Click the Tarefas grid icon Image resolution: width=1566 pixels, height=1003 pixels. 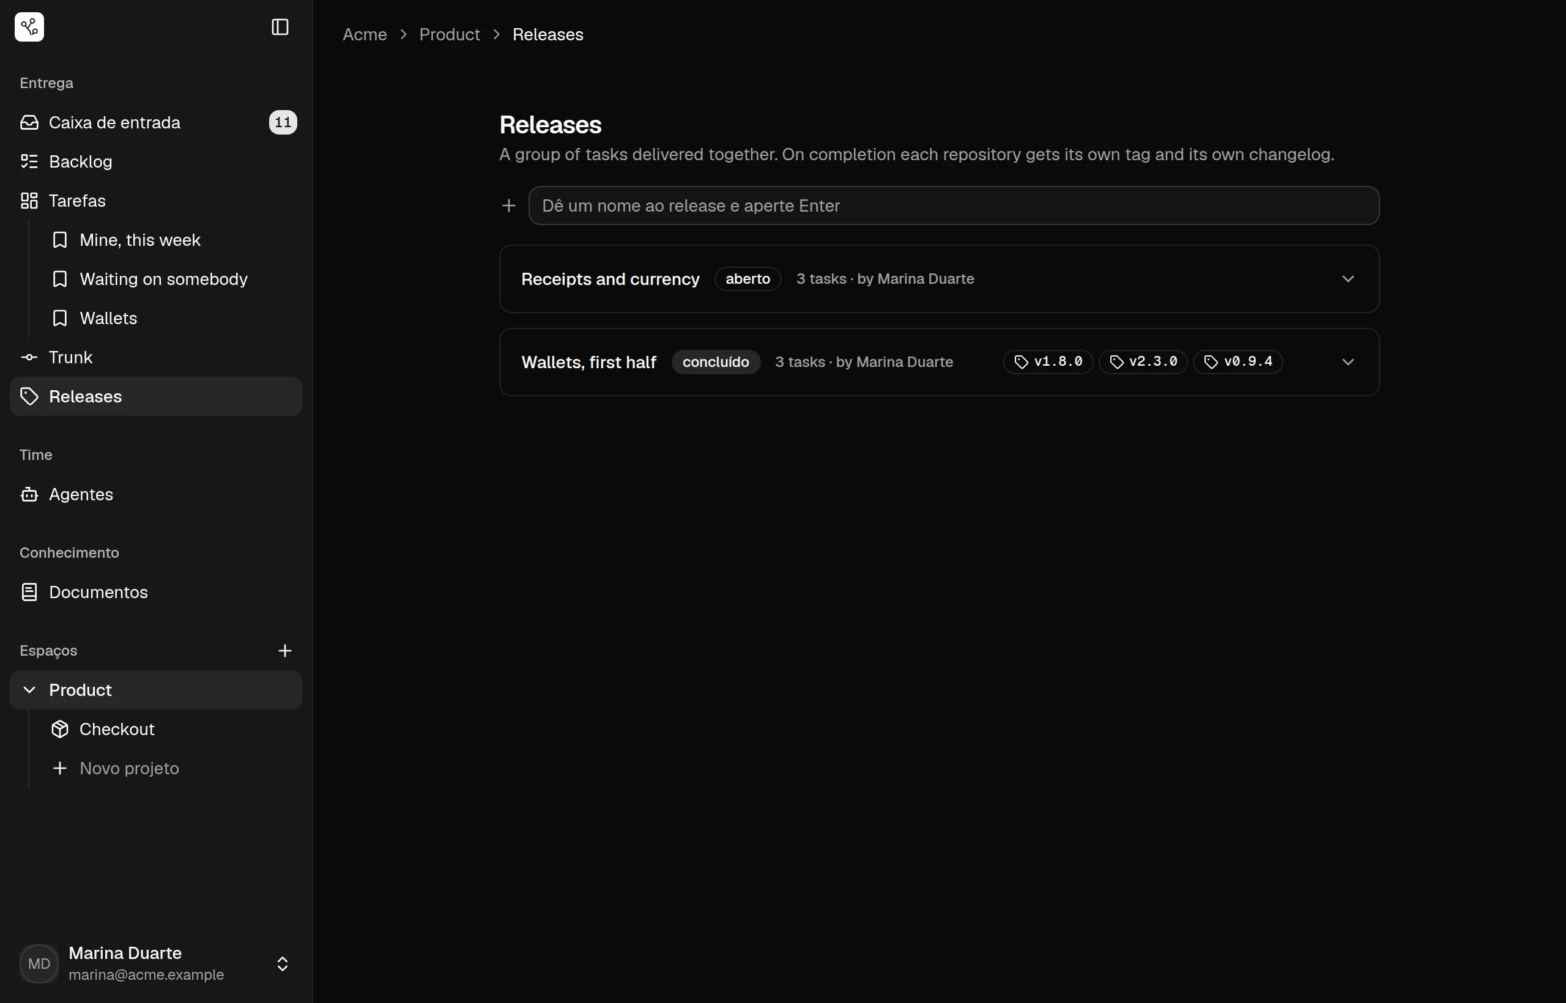[x=29, y=201]
